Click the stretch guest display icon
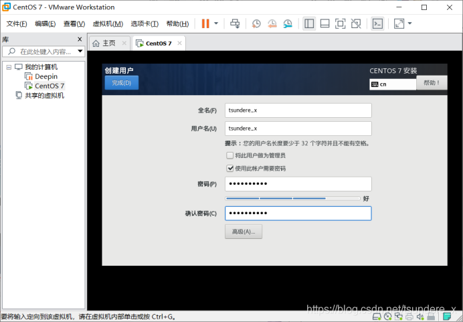 pyautogui.click(x=399, y=23)
